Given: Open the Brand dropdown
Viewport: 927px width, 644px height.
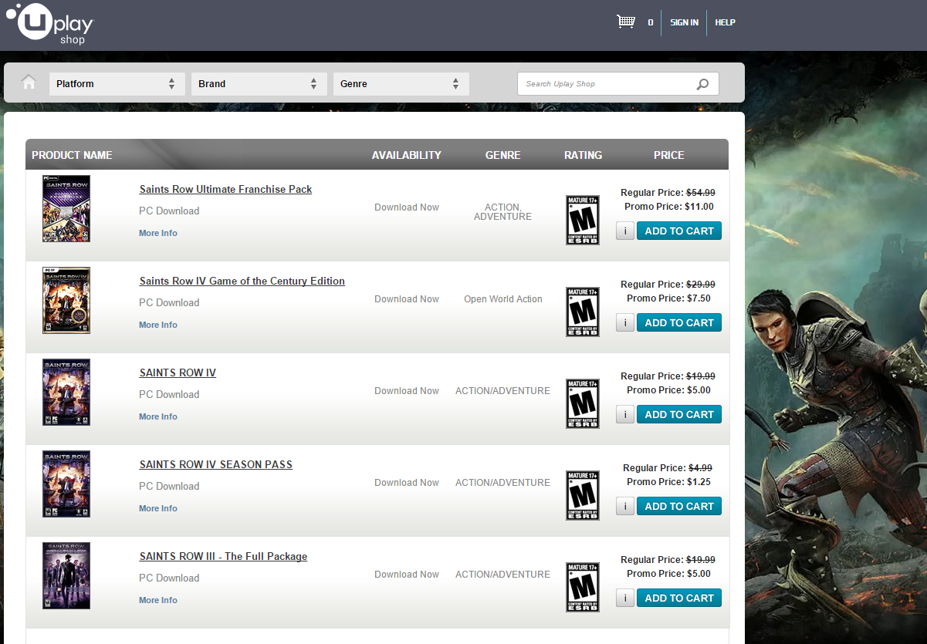Looking at the screenshot, I should tap(259, 84).
